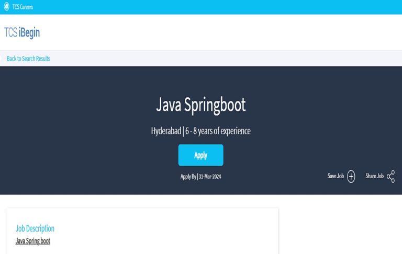
Task: Click the Share Job icon
Action: [x=390, y=177]
